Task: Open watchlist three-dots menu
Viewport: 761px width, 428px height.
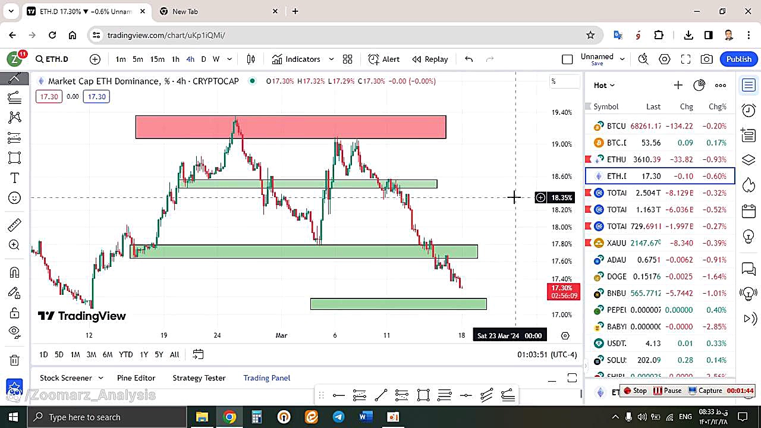Action: [x=721, y=85]
